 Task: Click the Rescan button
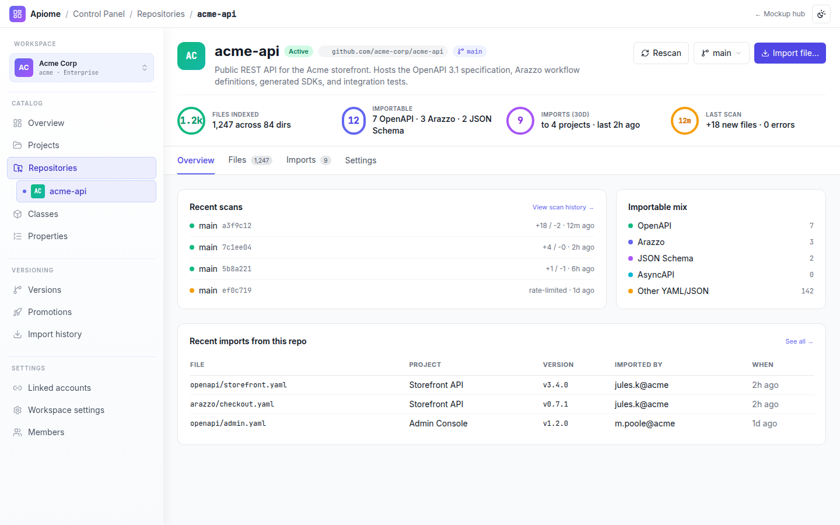click(x=661, y=53)
